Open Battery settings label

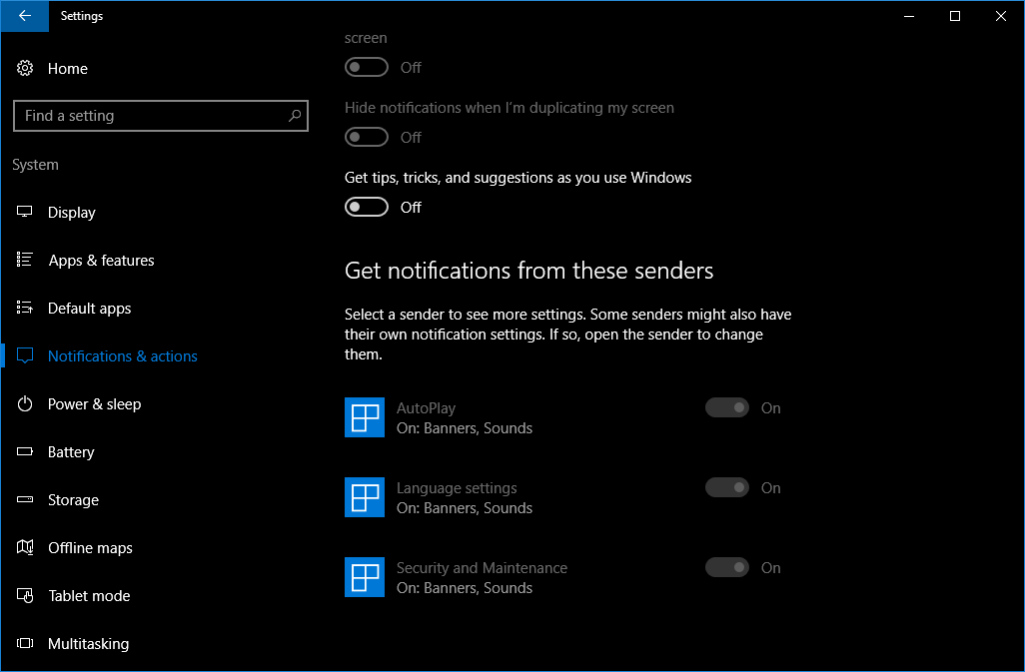[71, 452]
